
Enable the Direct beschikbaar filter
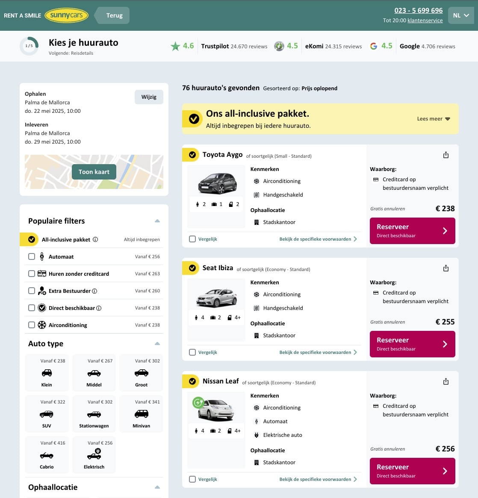(32, 308)
